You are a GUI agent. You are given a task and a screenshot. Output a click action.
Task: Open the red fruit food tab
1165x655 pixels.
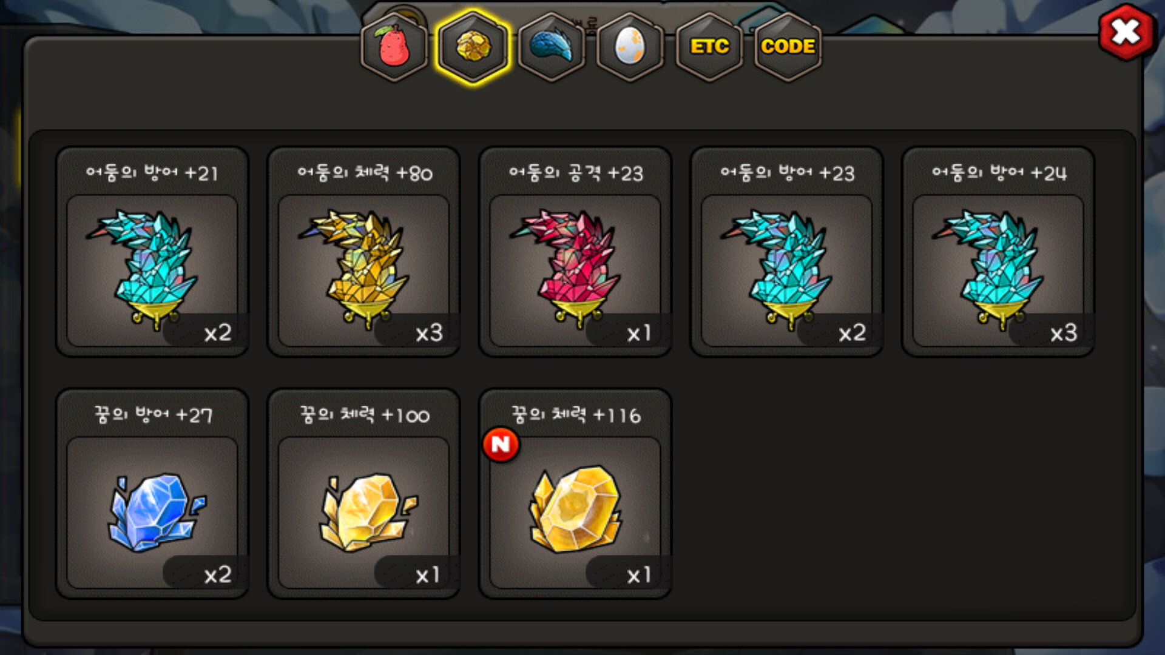click(x=394, y=47)
